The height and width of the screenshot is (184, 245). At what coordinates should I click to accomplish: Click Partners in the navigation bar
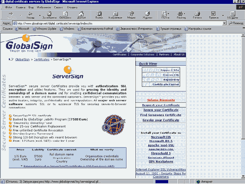(x=164, y=54)
